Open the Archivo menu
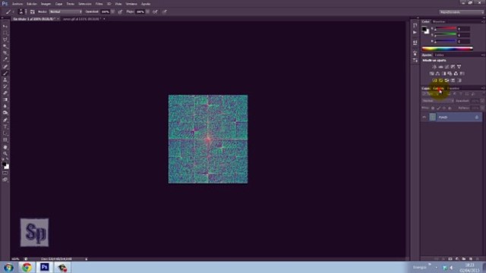The width and height of the screenshot is (486, 273). [x=17, y=4]
